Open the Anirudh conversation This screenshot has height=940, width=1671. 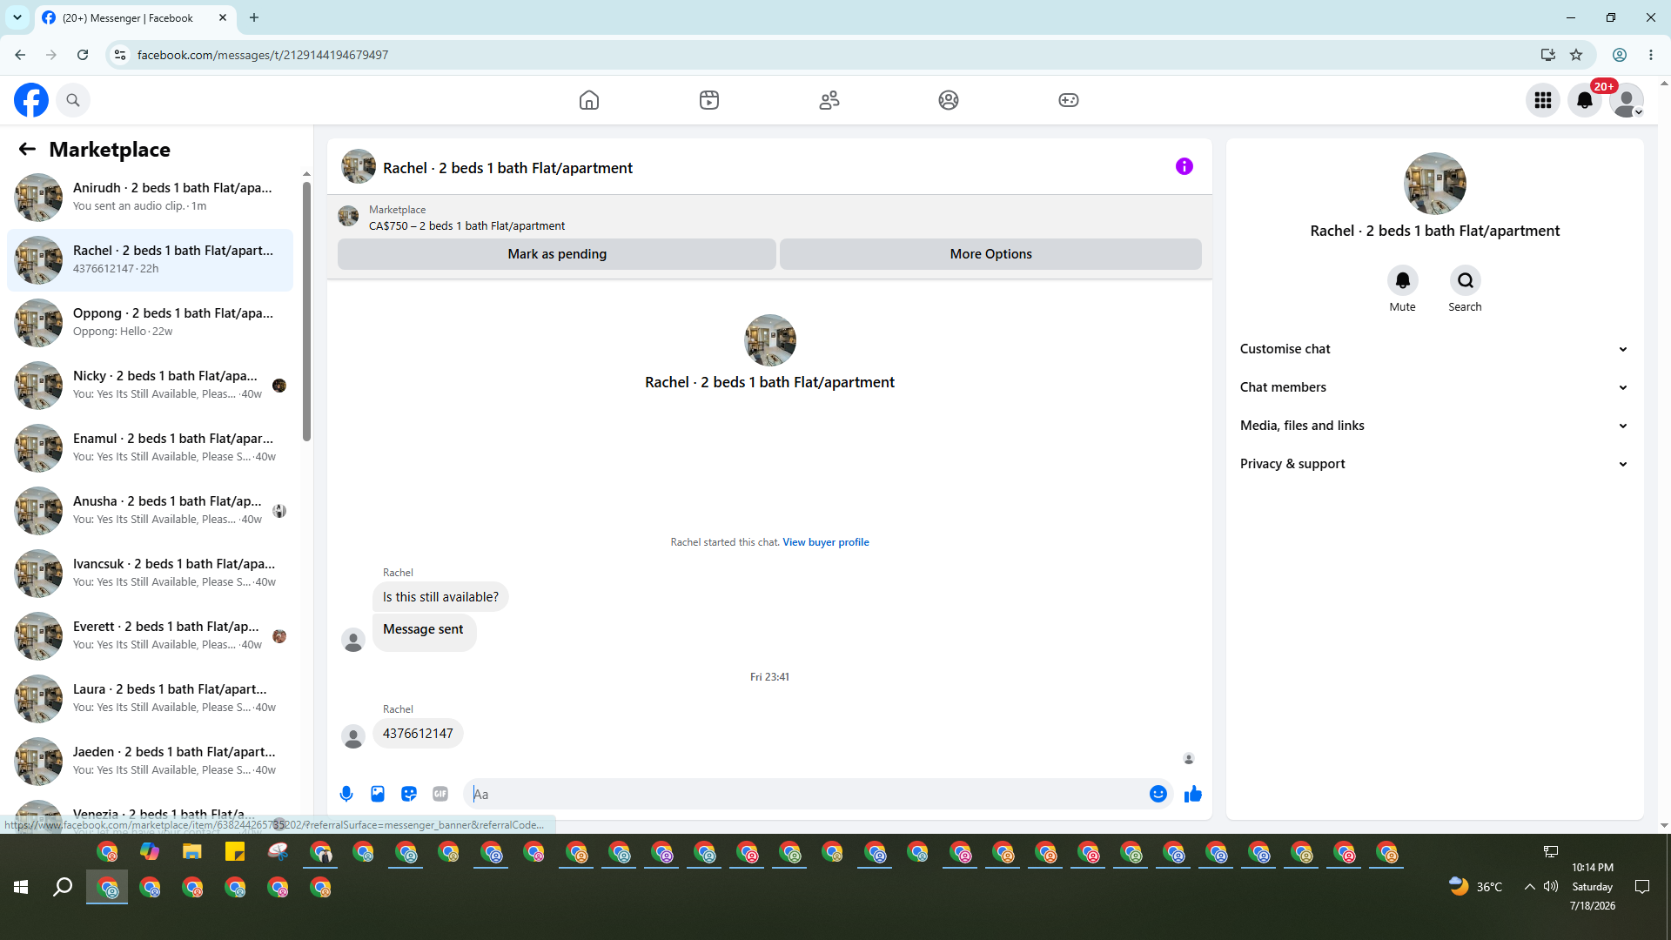coord(150,197)
